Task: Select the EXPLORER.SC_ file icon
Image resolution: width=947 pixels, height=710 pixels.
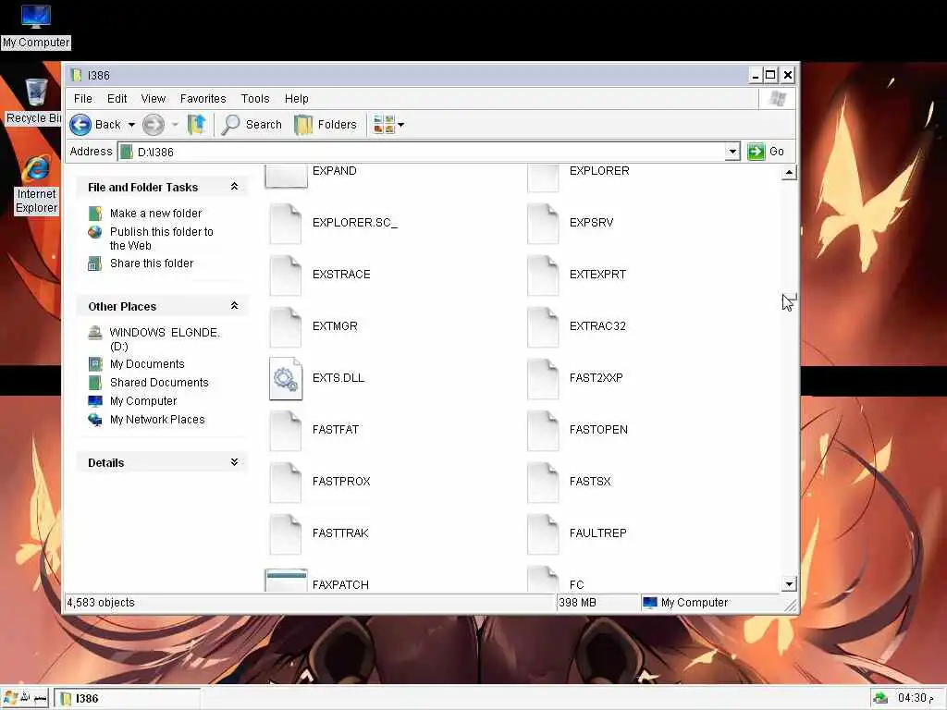Action: [x=286, y=224]
